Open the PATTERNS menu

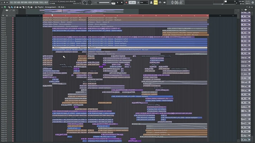(x=24, y=3)
